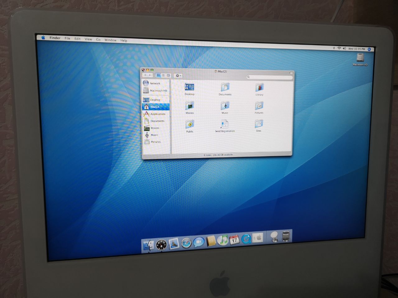398x298 pixels.
Task: Select Music in the Finder sidebar
Action: pos(156,135)
